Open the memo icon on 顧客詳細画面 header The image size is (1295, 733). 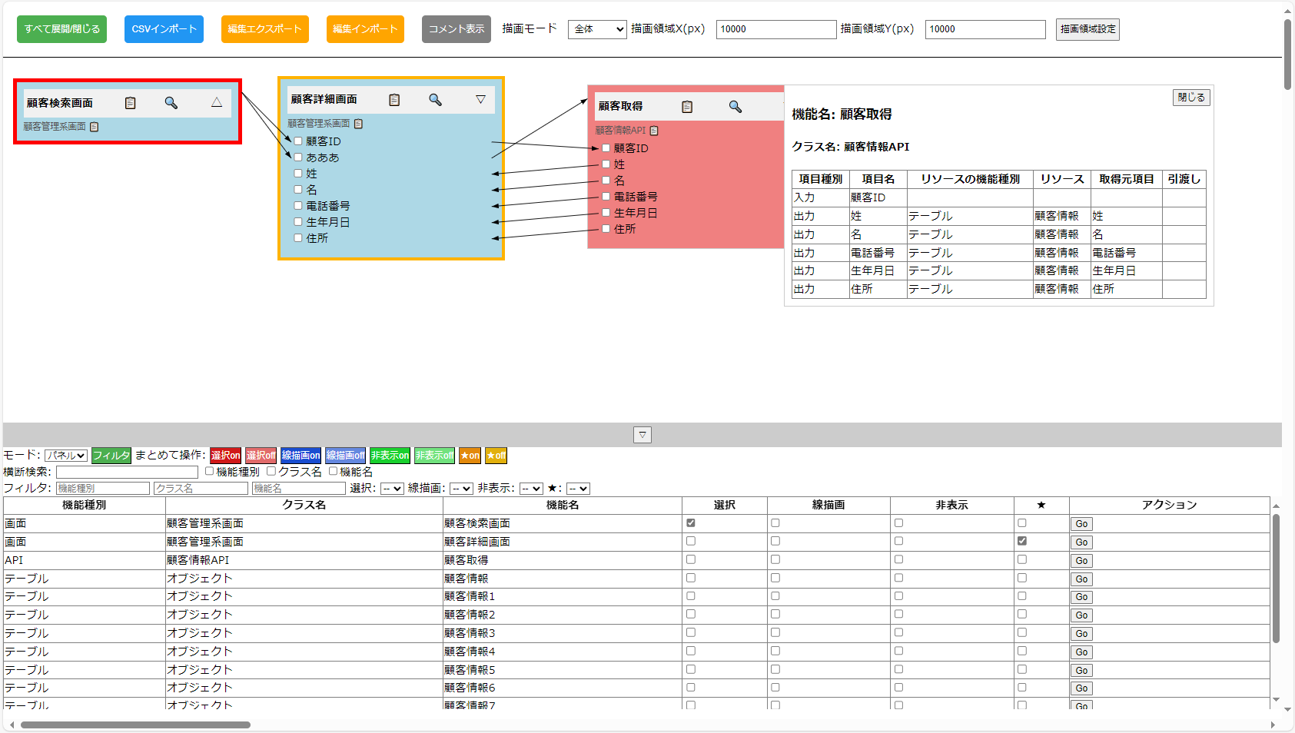pos(394,99)
